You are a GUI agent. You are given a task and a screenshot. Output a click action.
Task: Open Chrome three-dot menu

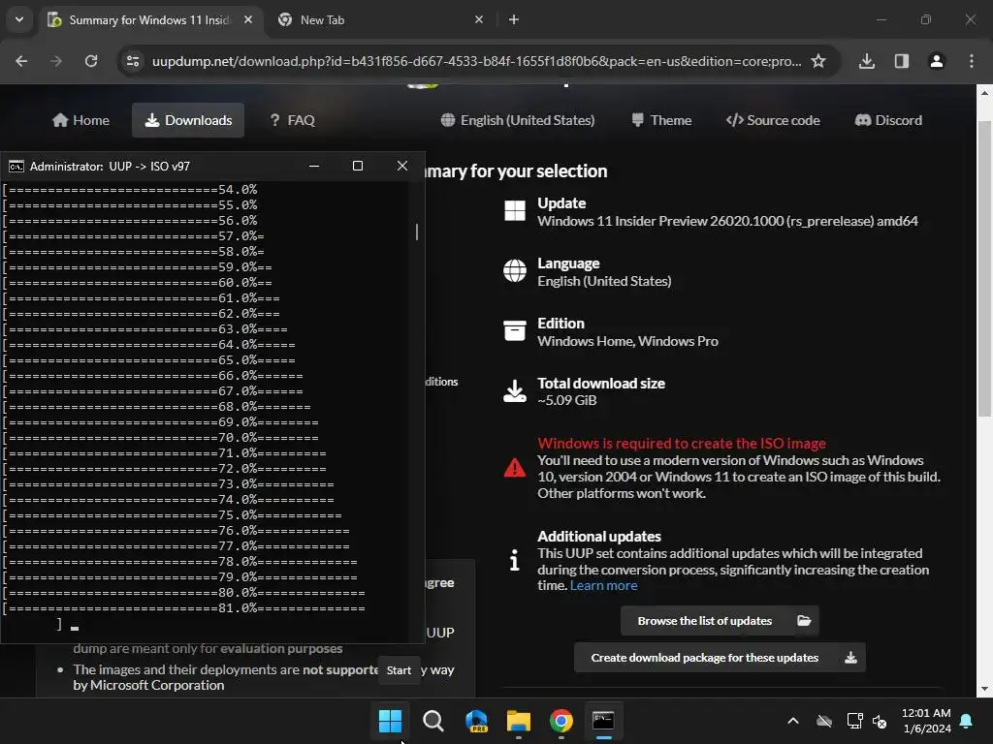click(972, 61)
